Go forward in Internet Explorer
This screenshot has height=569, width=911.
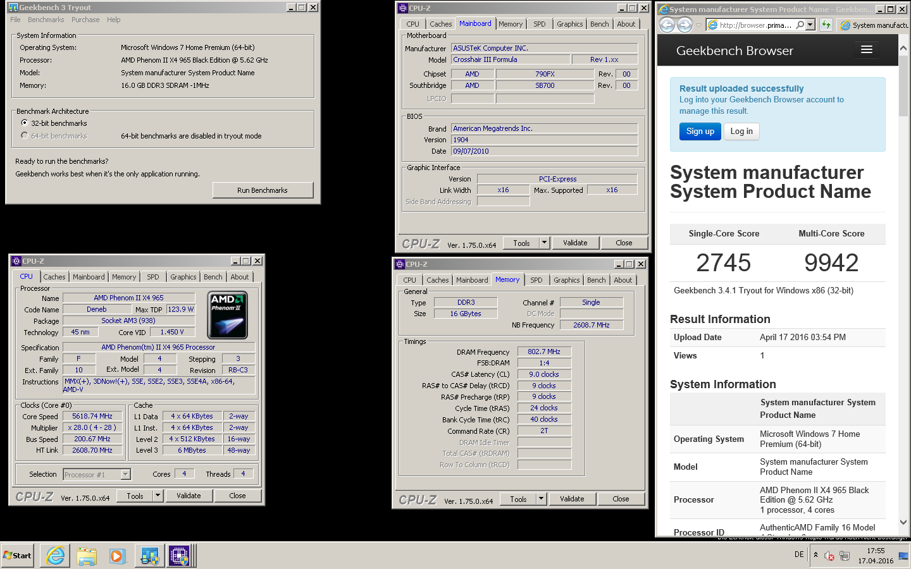tap(685, 25)
